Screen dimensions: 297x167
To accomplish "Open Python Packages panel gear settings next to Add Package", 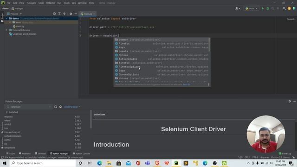I will tap(60, 107).
